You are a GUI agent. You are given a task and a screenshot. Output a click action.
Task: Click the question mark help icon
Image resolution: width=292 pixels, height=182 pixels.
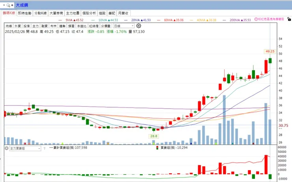tap(44, 149)
